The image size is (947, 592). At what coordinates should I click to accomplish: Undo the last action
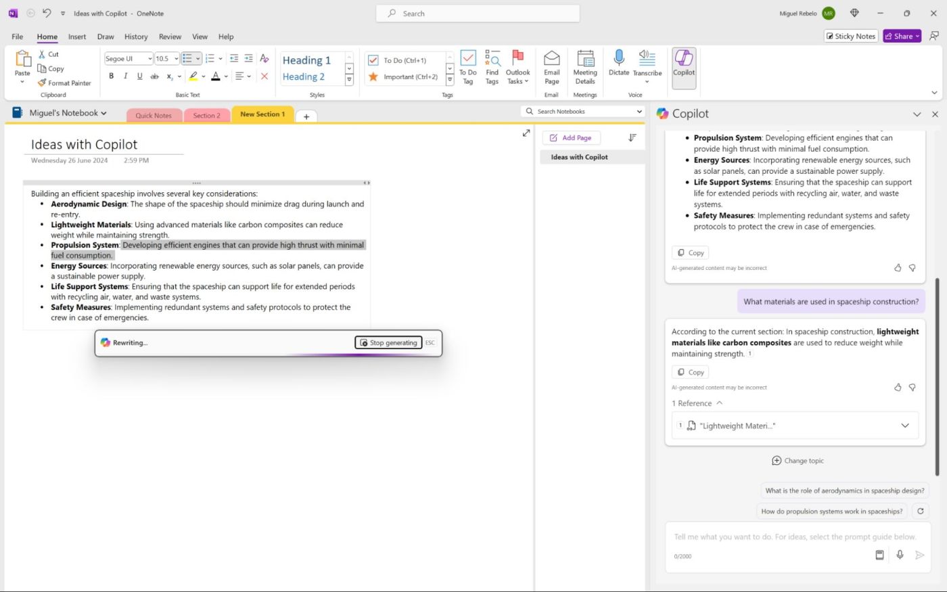click(x=47, y=13)
